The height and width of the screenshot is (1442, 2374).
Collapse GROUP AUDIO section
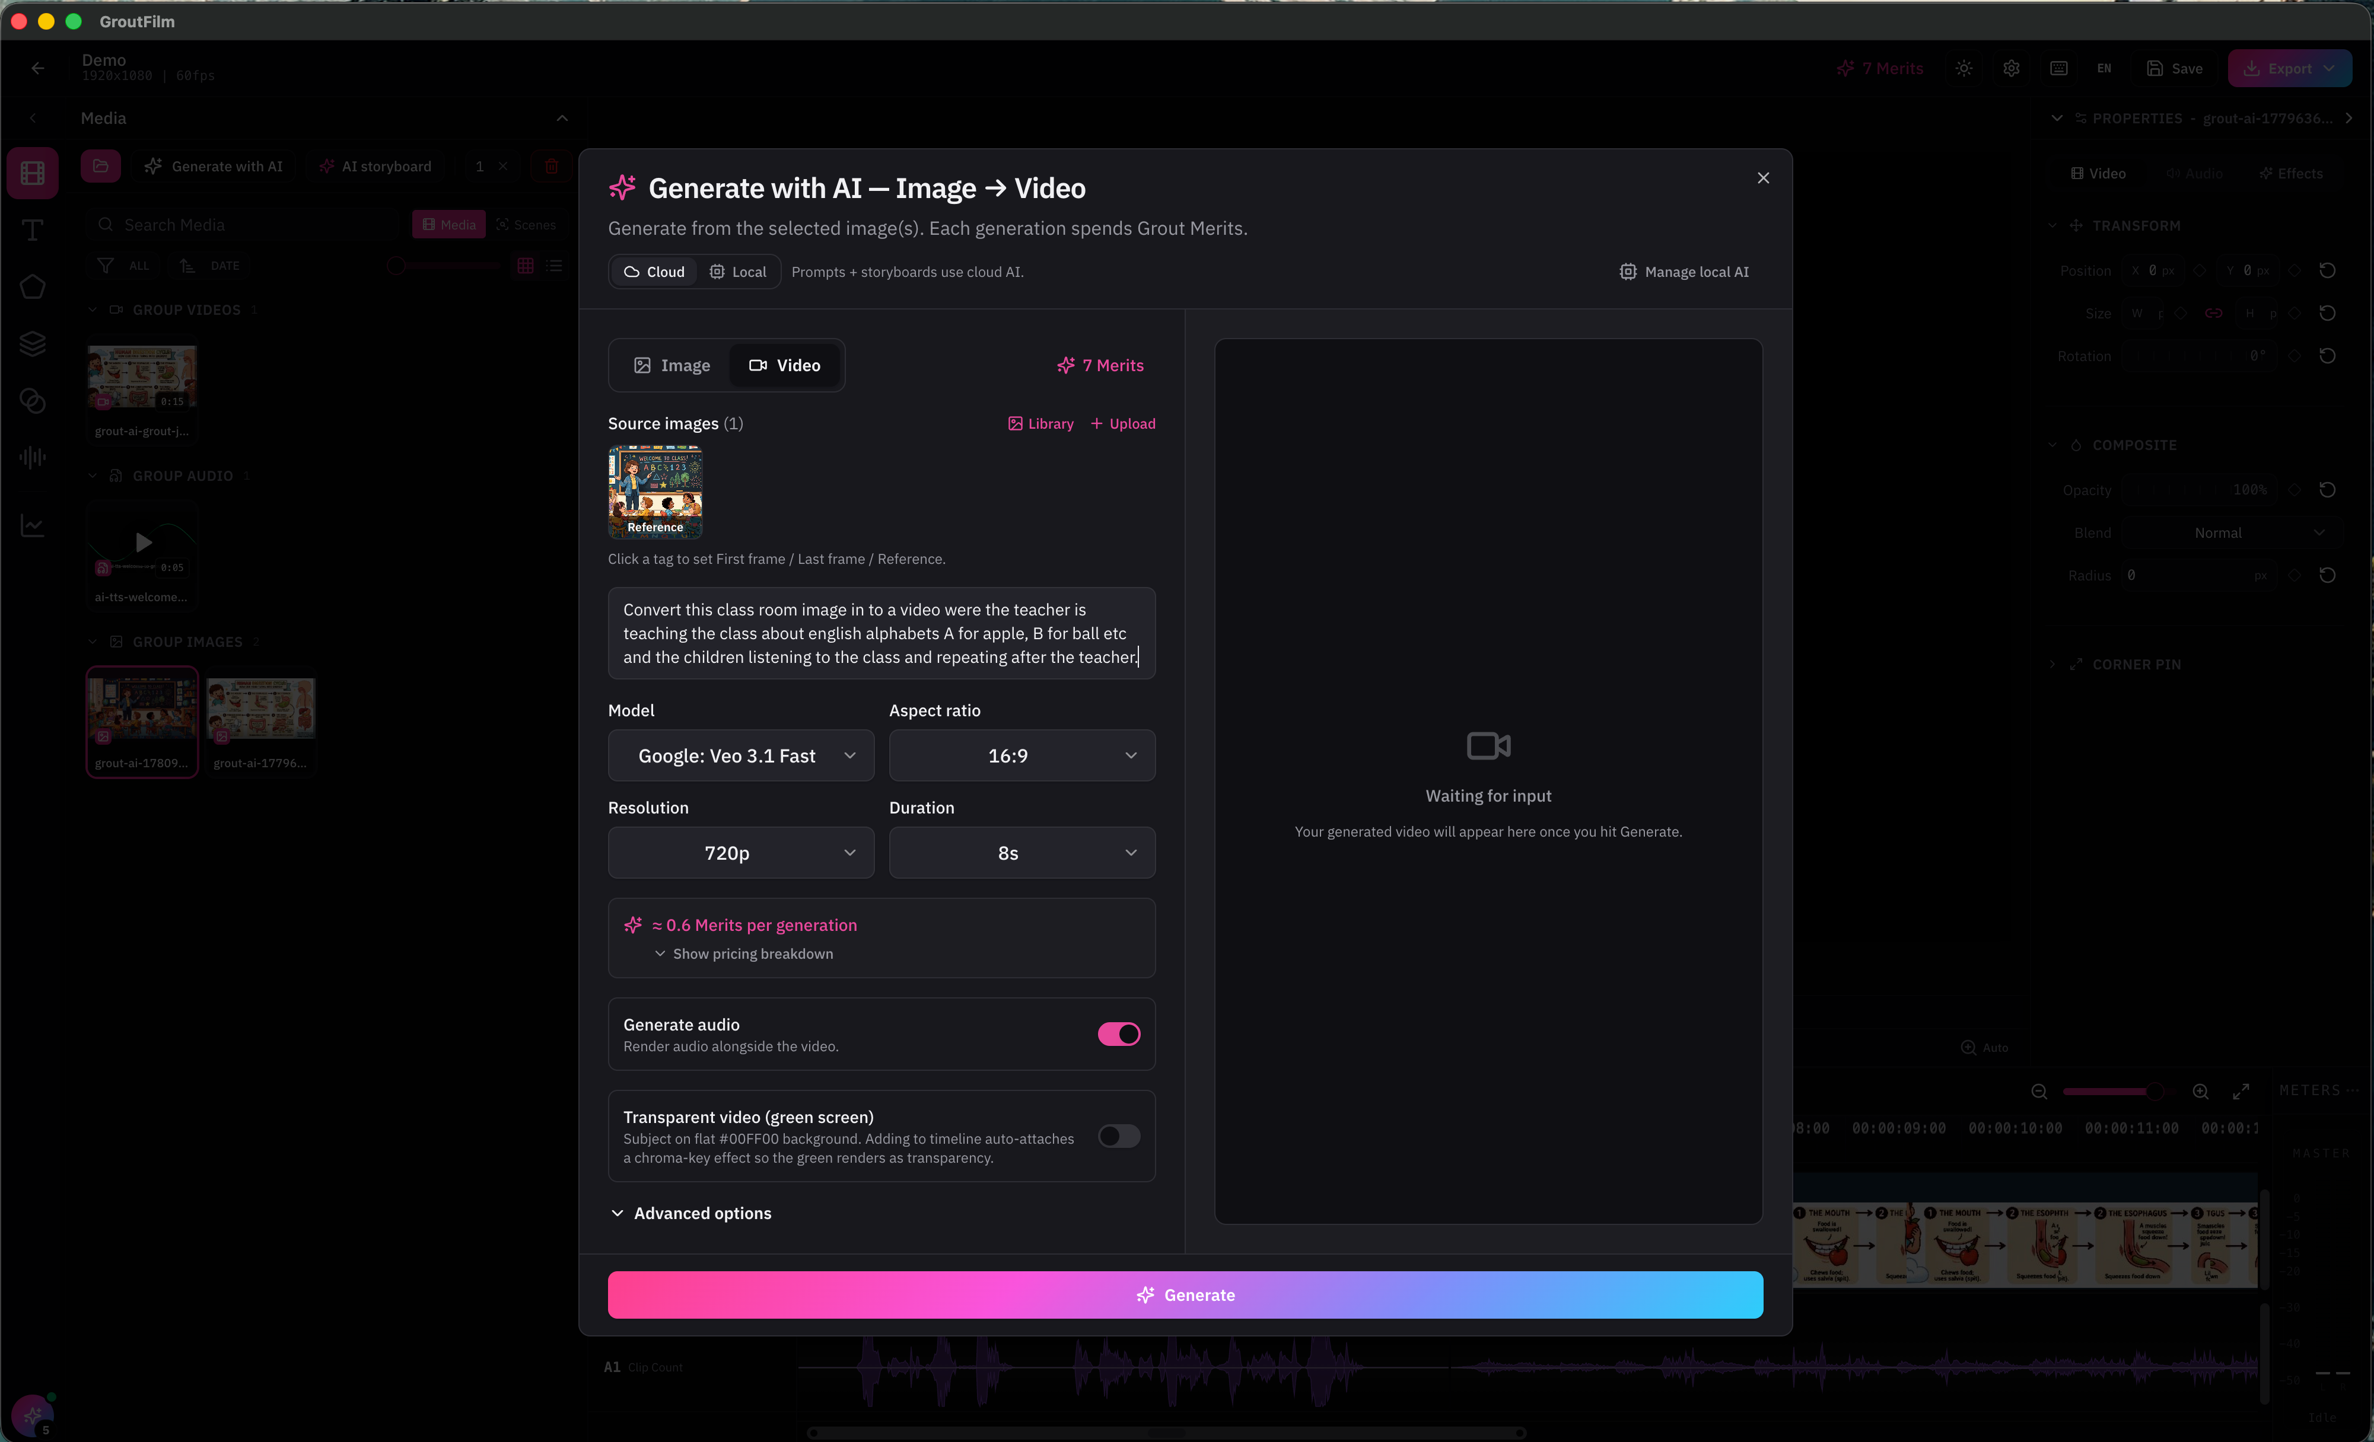tap(93, 476)
